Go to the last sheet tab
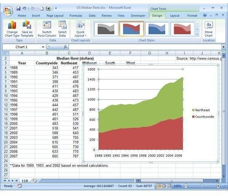Screen dimensions: 228x196 (x=17, y=181)
